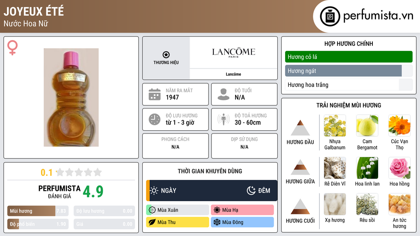Image resolution: width=420 pixels, height=236 pixels.
Task: Open the Lancôme brand logo link
Action: 233,52
